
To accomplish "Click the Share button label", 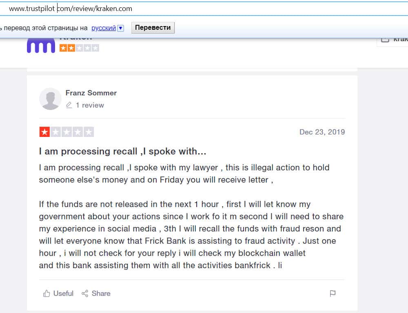I will [x=101, y=293].
